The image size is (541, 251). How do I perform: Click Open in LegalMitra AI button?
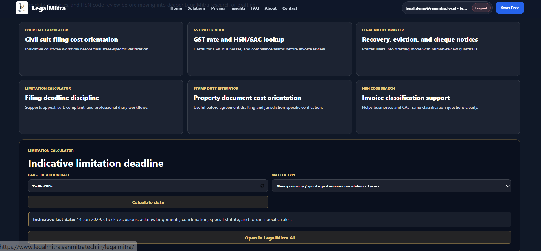270,237
